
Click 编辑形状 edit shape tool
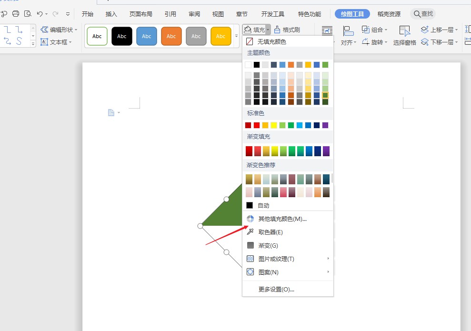coord(57,30)
